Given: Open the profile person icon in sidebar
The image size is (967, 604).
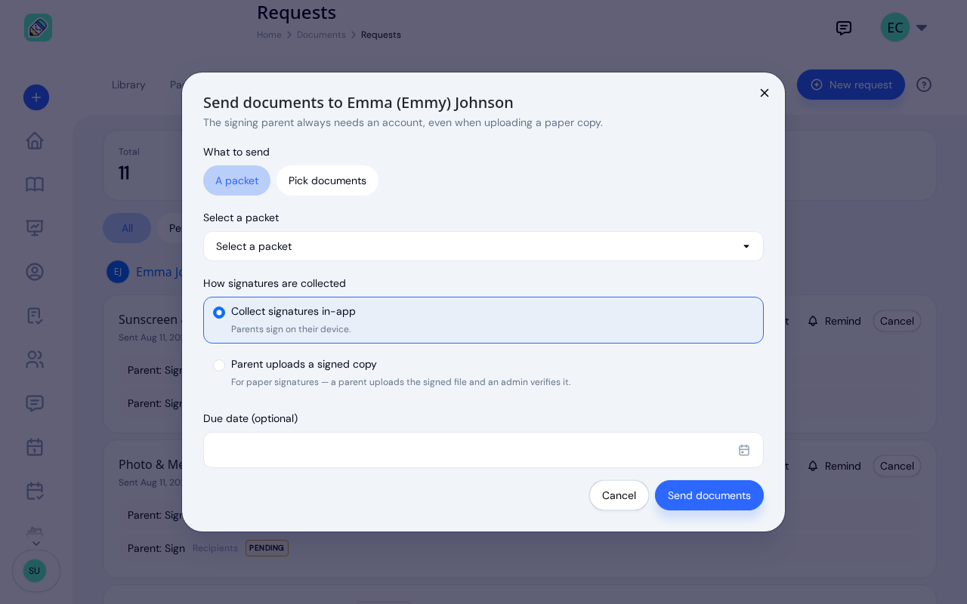Looking at the screenshot, I should click(35, 272).
